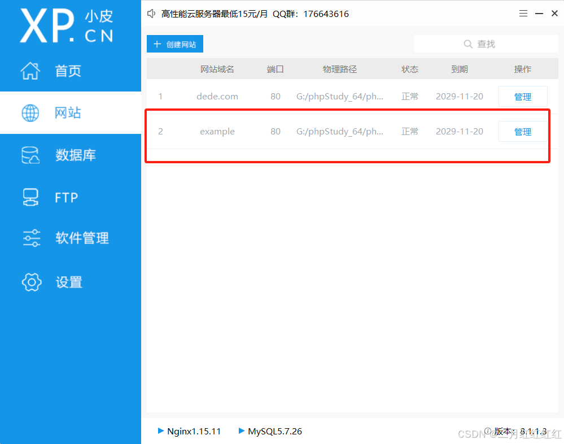Click port 80 in dede.com row
This screenshot has height=444, width=564.
[276, 97]
